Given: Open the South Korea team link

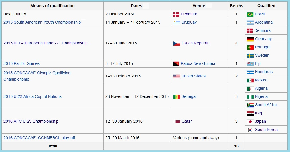Looking at the screenshot, I should point(266,130).
